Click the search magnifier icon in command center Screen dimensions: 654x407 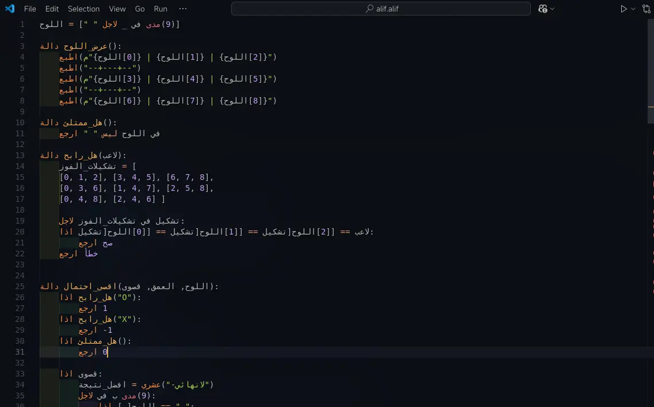click(369, 9)
